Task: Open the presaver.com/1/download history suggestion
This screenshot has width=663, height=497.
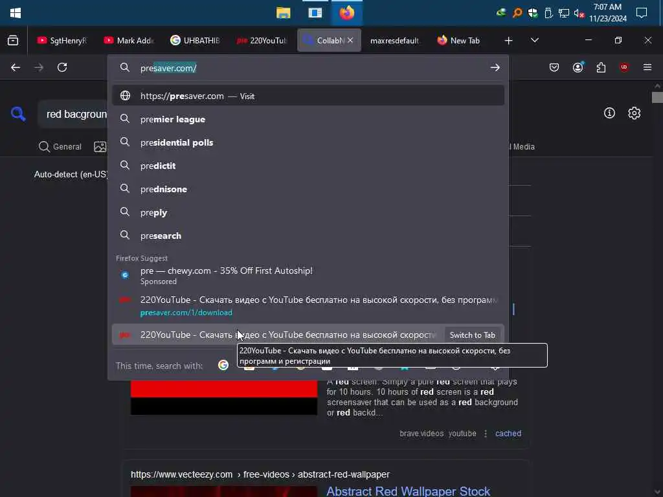Action: click(x=308, y=305)
